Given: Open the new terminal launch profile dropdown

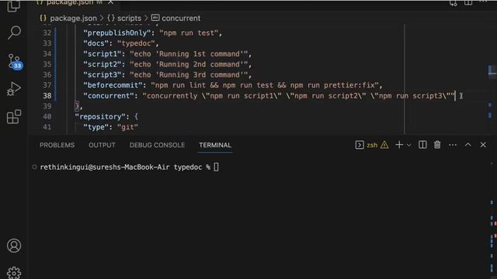Looking at the screenshot, I should pos(409,145).
